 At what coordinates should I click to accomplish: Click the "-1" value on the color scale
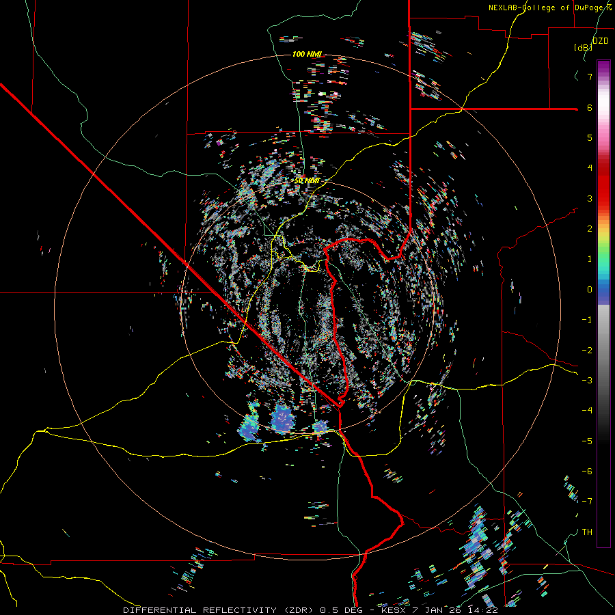[587, 320]
